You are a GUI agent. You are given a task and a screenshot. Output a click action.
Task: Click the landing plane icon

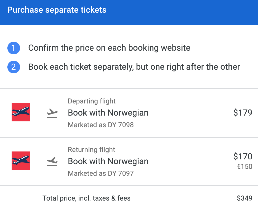click(52, 161)
